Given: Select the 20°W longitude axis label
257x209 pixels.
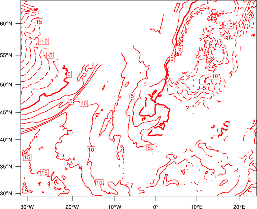Looking at the screenshot, I should pos(72,207).
